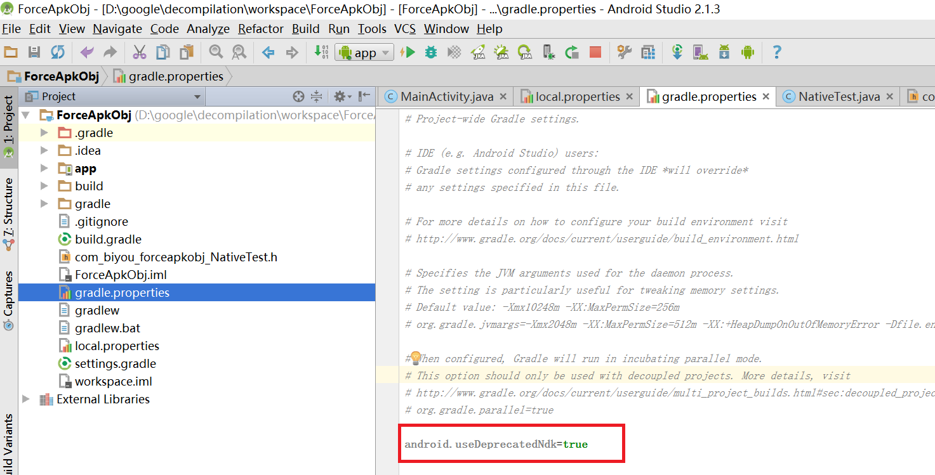Open Settings with the wrench icon
The image size is (935, 475).
[x=625, y=52]
